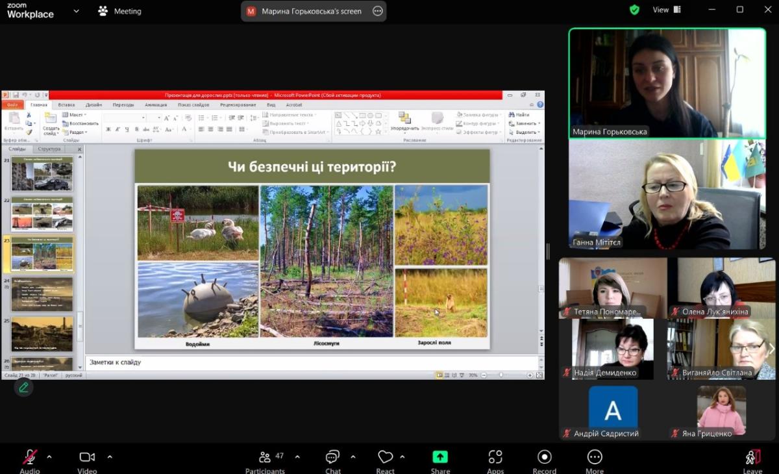Open the More options icon
The height and width of the screenshot is (474, 779).
click(x=594, y=458)
